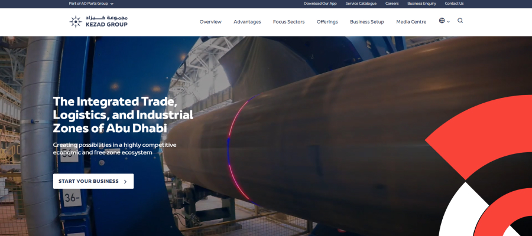Follow the Download Our App link
Screen dimensions: 532x236
coord(320,4)
